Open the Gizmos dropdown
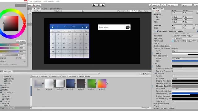 click(x=147, y=11)
